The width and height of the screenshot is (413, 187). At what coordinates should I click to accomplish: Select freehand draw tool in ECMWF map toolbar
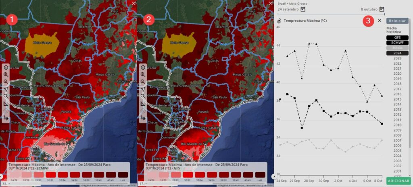tap(6, 118)
